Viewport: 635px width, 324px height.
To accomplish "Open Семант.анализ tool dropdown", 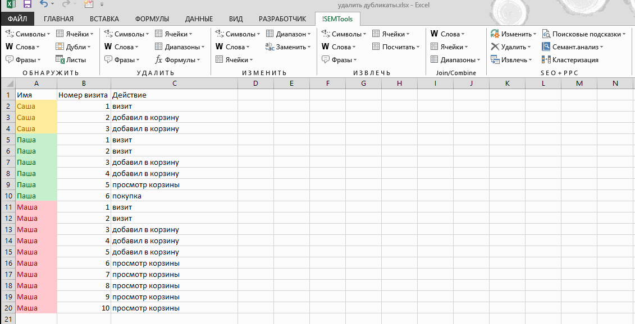I will [573, 47].
